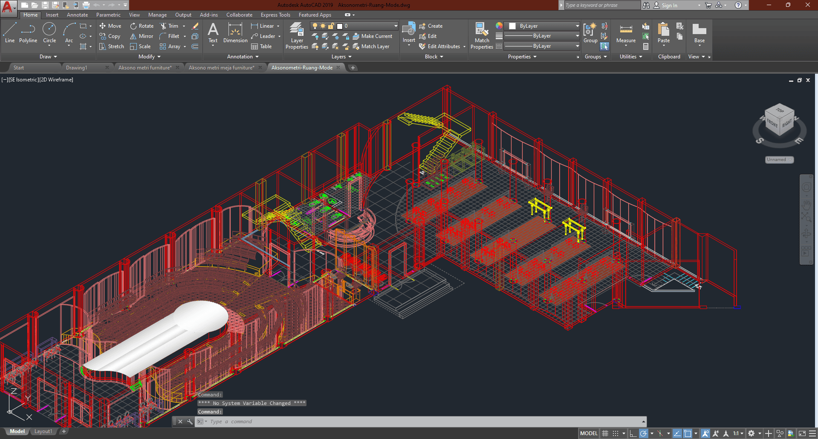This screenshot has height=439, width=818.
Task: Click the Stretch tool
Action: click(112, 46)
